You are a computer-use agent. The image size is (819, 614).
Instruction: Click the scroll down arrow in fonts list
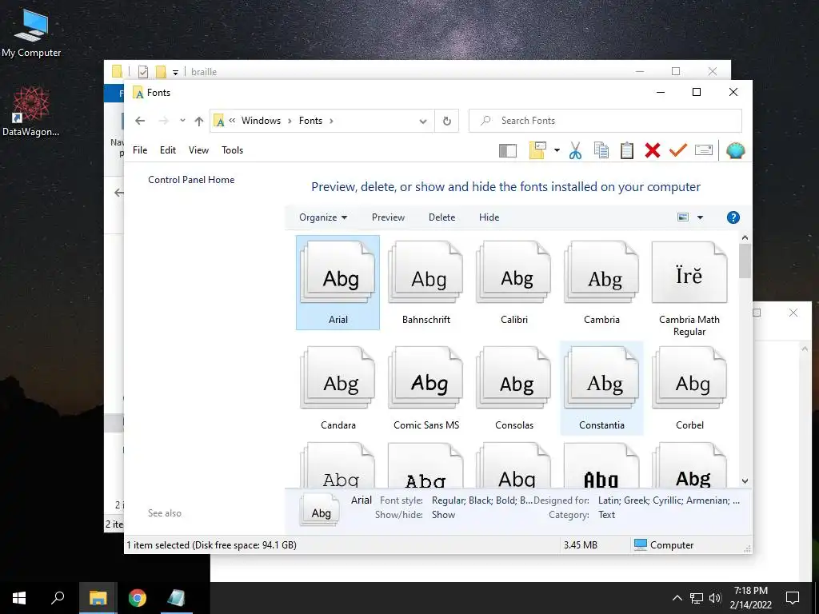pyautogui.click(x=745, y=480)
